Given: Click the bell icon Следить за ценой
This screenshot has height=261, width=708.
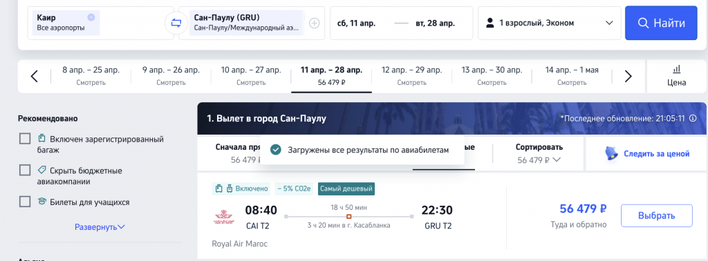Looking at the screenshot, I should coord(612,154).
